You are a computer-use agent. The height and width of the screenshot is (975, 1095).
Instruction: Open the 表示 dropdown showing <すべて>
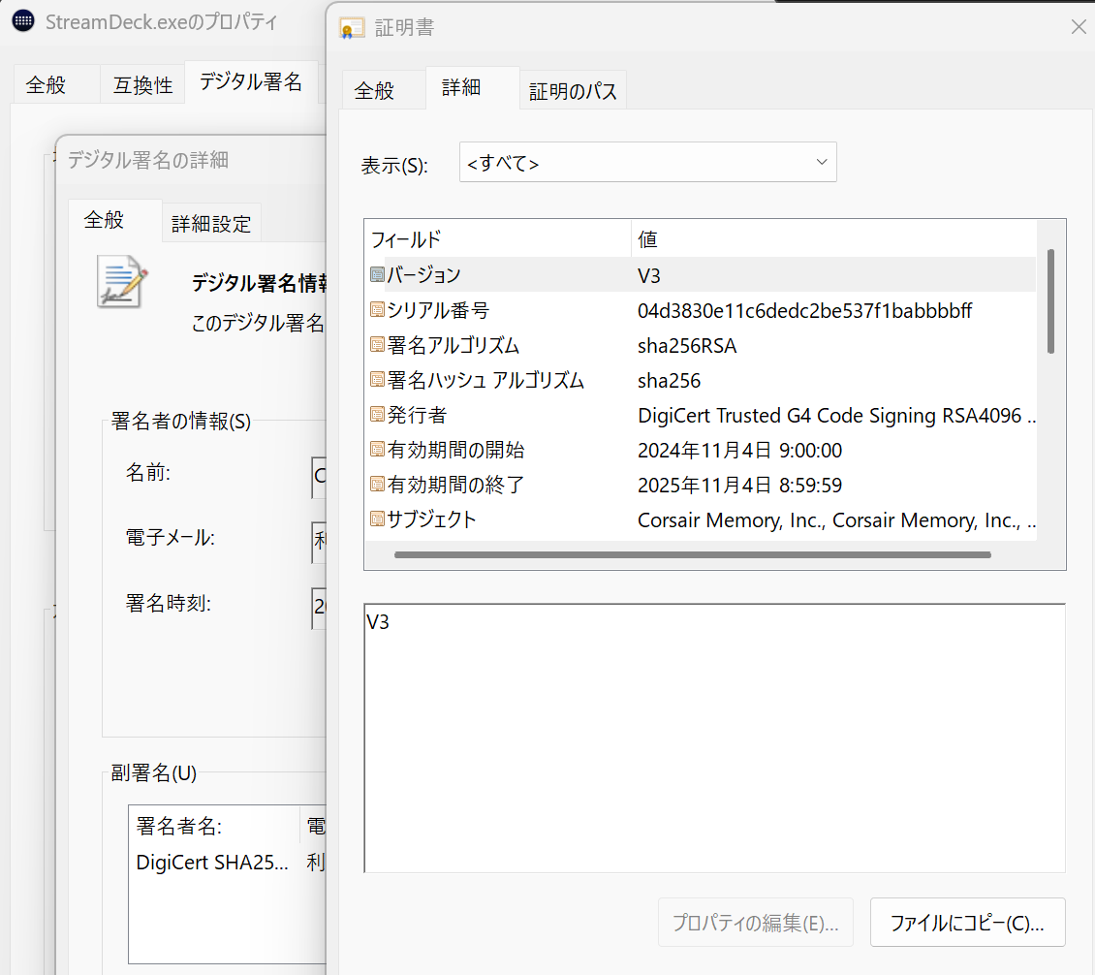[647, 162]
